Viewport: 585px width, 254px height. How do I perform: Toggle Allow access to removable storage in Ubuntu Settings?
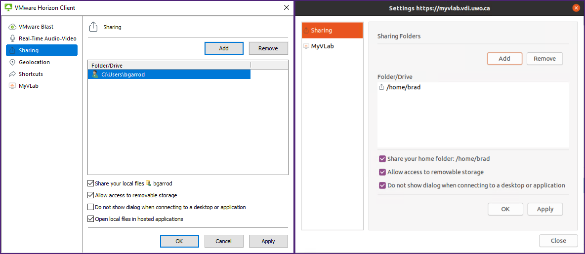click(382, 172)
